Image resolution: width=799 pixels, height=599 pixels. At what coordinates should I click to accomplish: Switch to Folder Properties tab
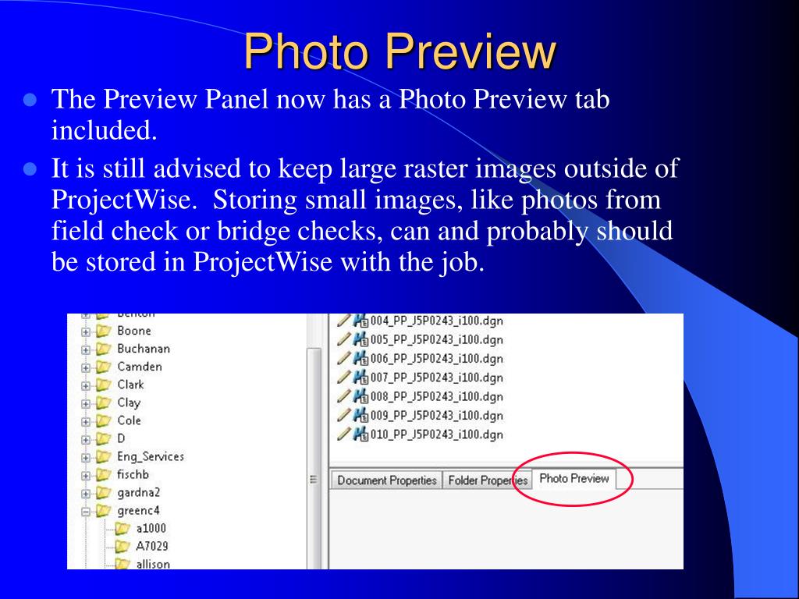point(488,480)
